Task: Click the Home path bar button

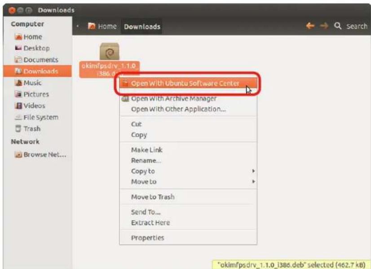Action: point(102,26)
